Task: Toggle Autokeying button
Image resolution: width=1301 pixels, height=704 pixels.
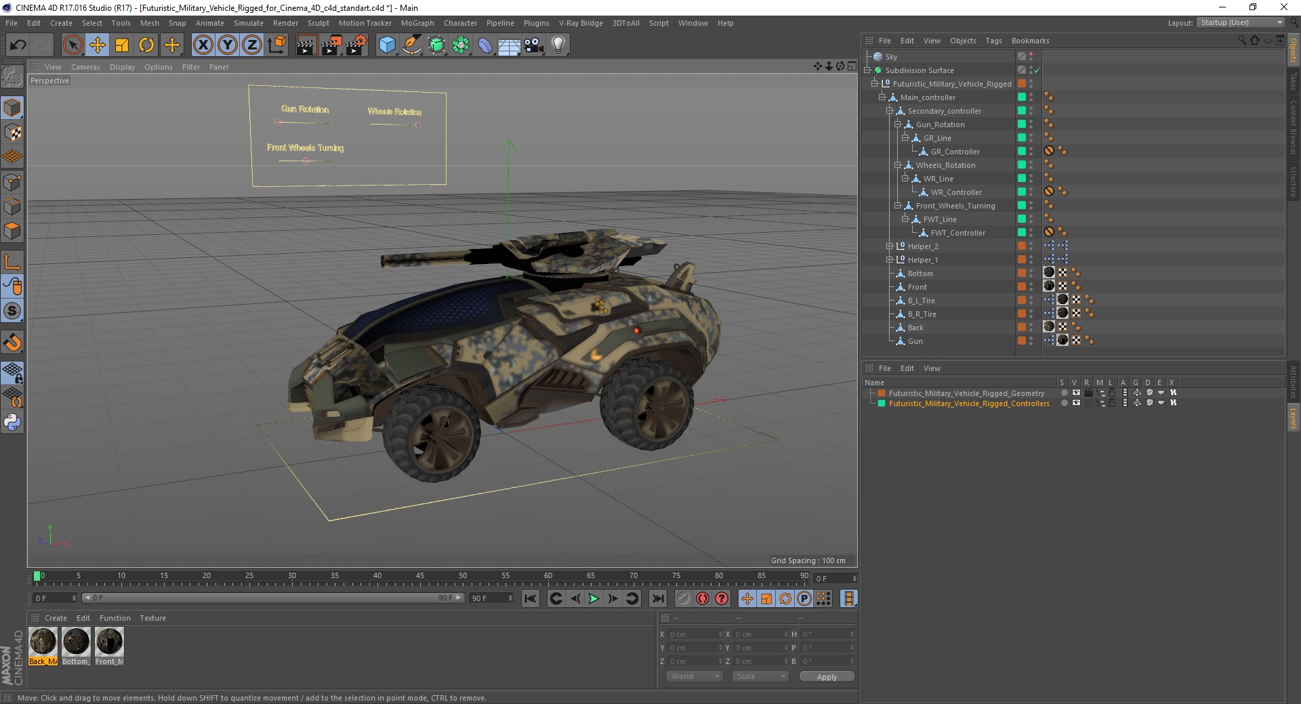Action: pyautogui.click(x=703, y=598)
